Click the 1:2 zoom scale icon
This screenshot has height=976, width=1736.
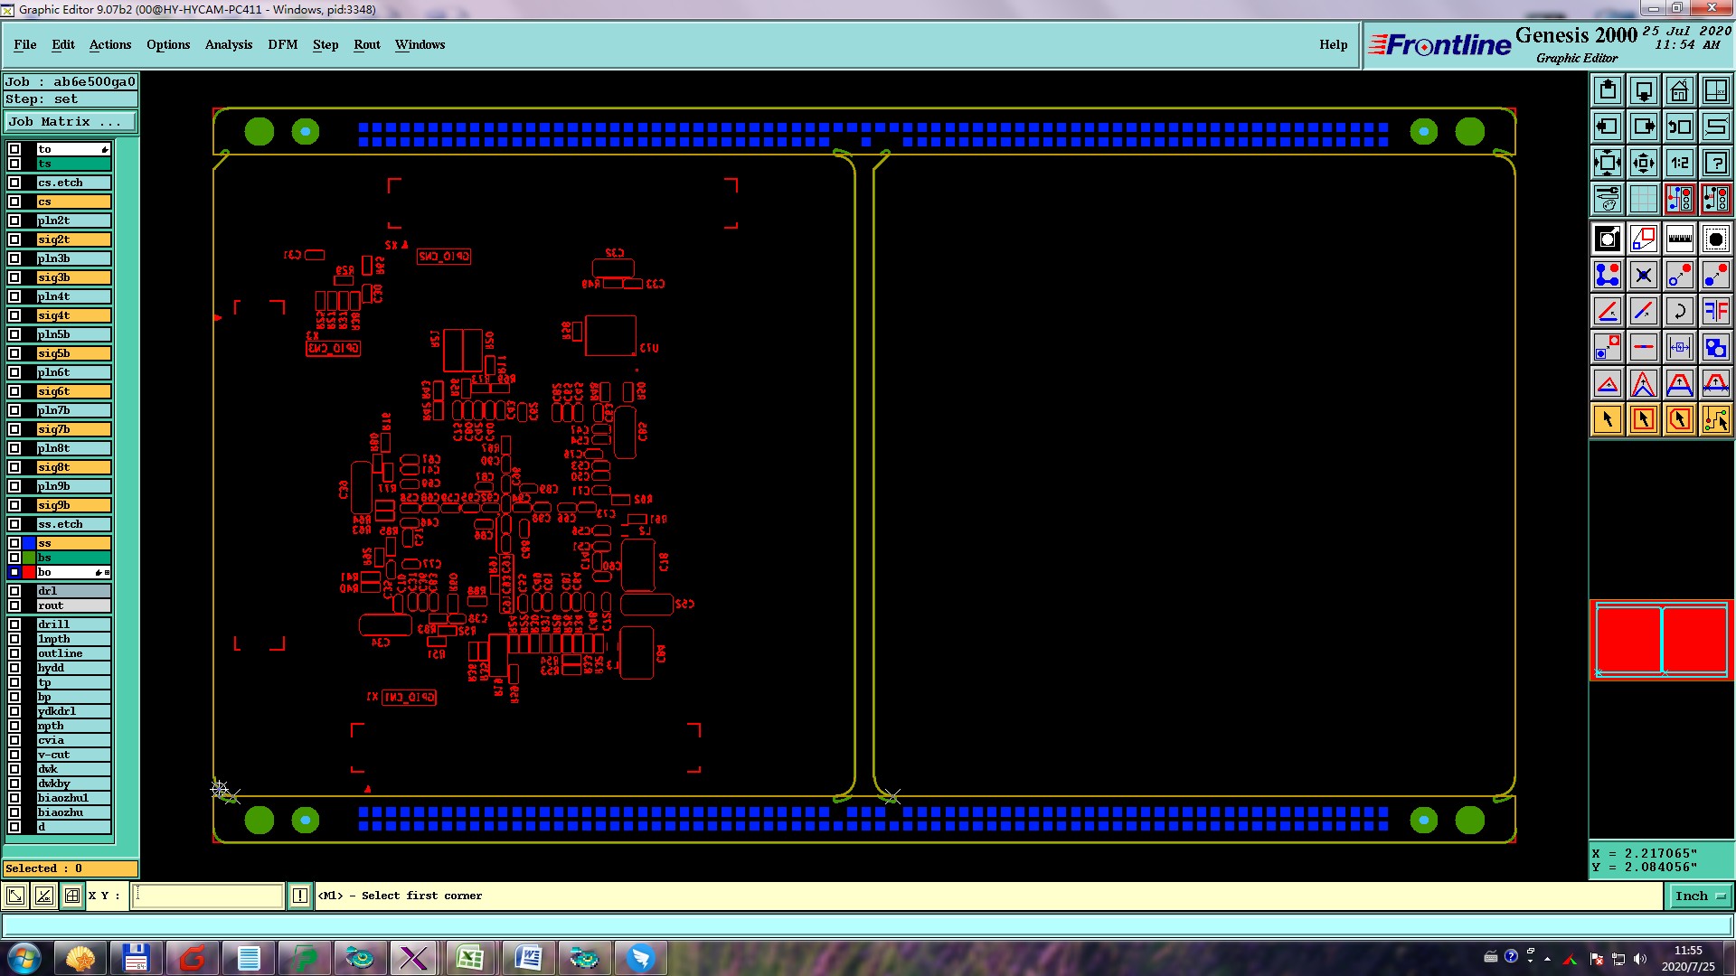[1679, 163]
